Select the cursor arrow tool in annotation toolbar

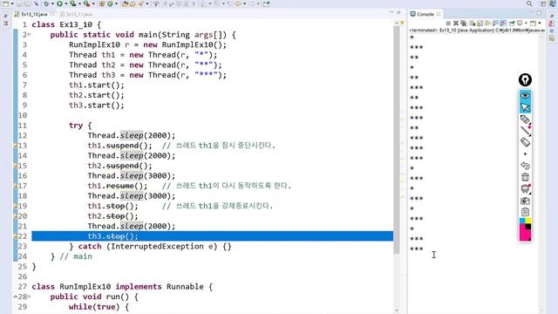pyautogui.click(x=525, y=107)
